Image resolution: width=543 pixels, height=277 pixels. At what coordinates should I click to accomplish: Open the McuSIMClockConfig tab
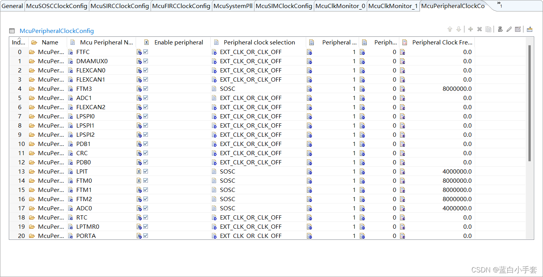284,6
